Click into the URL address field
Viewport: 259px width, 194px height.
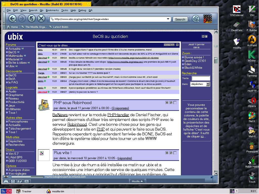(110, 19)
